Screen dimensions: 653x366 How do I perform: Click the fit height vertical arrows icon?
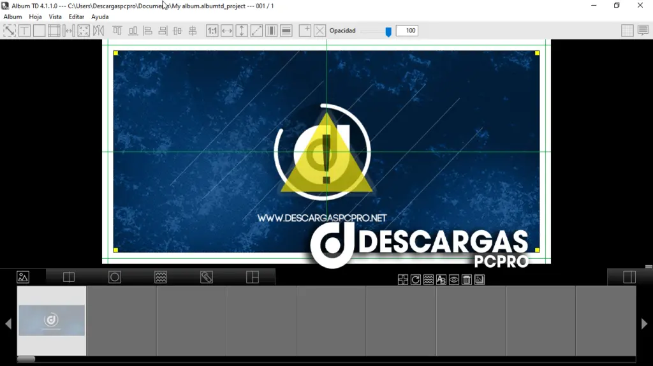[x=242, y=31]
